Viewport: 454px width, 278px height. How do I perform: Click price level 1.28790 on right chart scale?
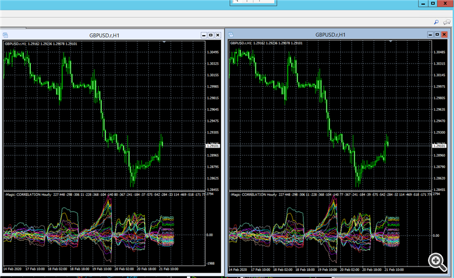pos(439,167)
